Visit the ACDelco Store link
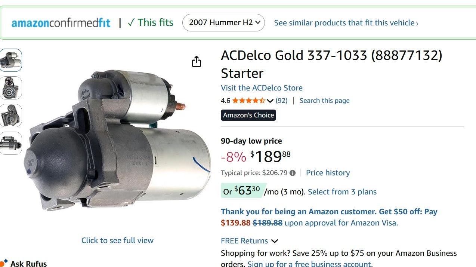Image resolution: width=476 pixels, height=267 pixels. click(262, 88)
